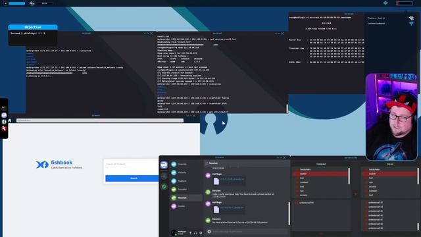This screenshot has width=421, height=237.
Task: Toggle the headphones icon in chat footer
Action: pyautogui.click(x=195, y=233)
